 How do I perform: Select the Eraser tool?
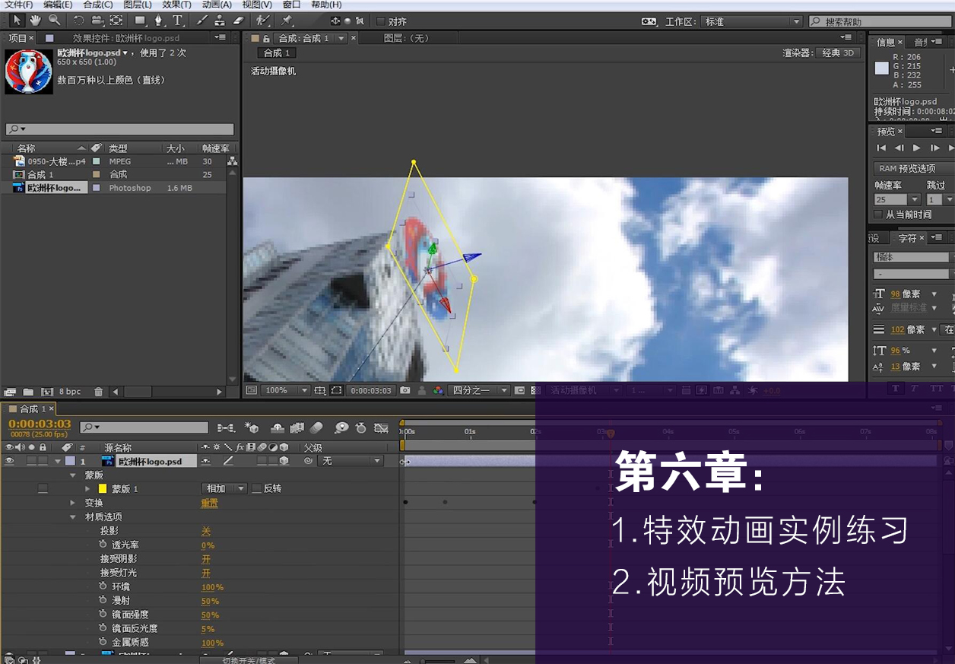238,21
